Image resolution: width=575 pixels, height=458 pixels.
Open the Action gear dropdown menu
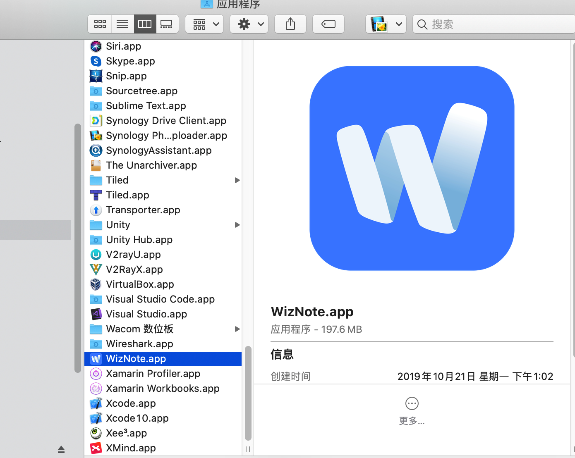[x=249, y=24]
